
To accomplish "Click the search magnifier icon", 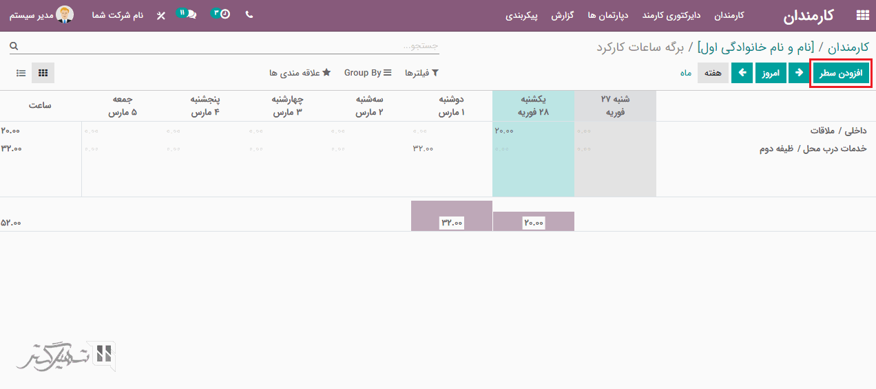I will [x=14, y=46].
